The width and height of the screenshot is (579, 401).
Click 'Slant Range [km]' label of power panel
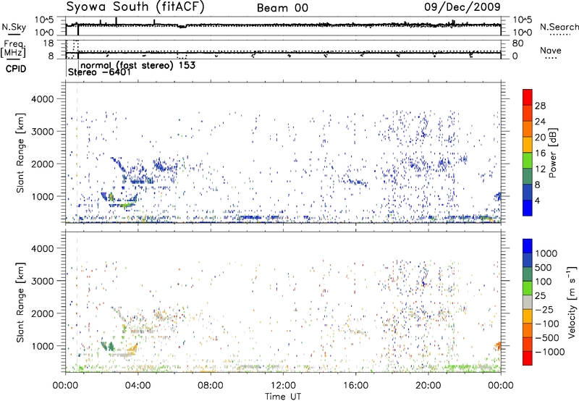20,153
